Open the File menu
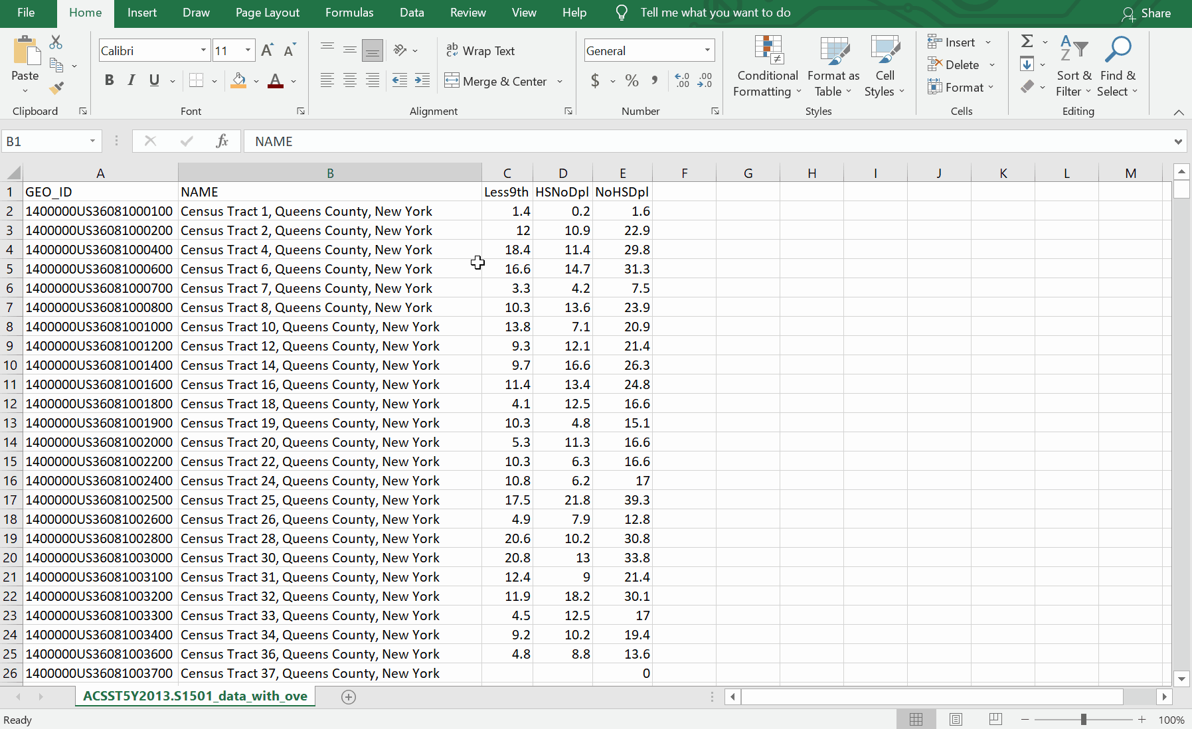Screen dimensions: 1192x729 point(26,13)
